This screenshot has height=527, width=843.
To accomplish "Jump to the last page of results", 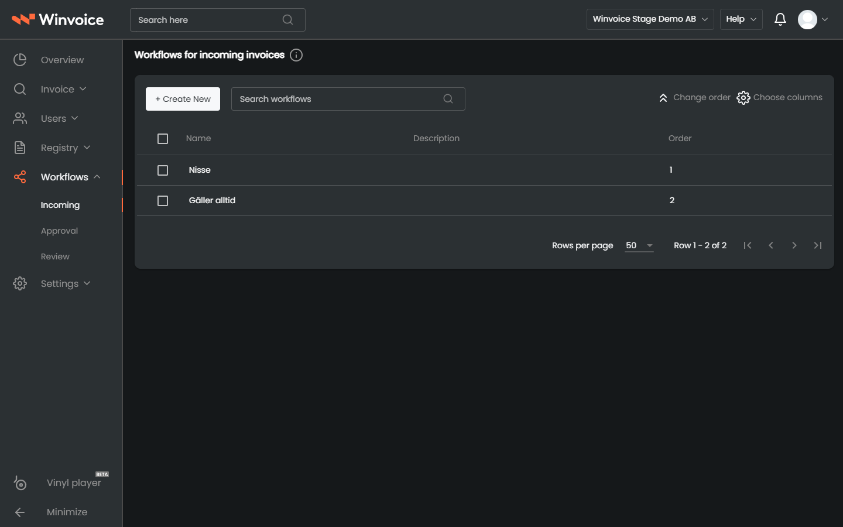I will [818, 245].
